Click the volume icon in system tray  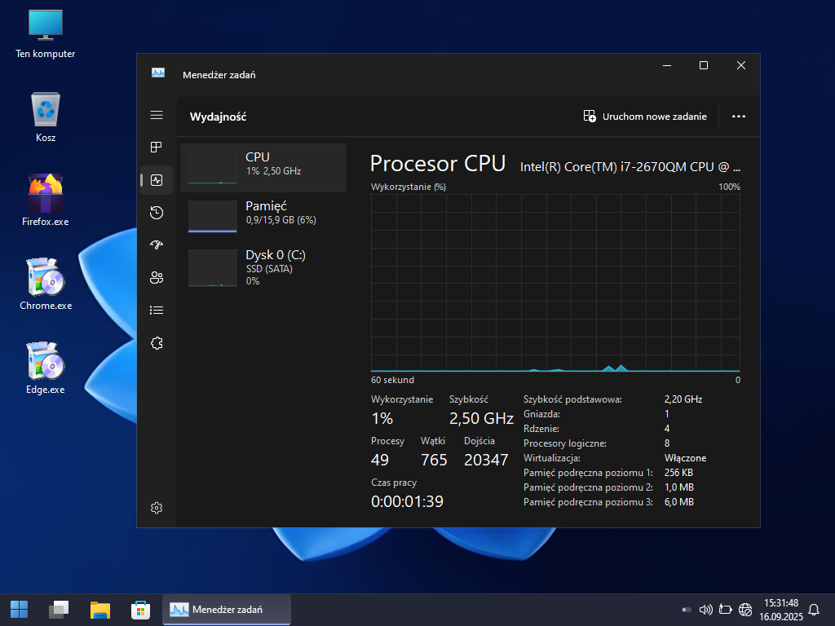(706, 609)
